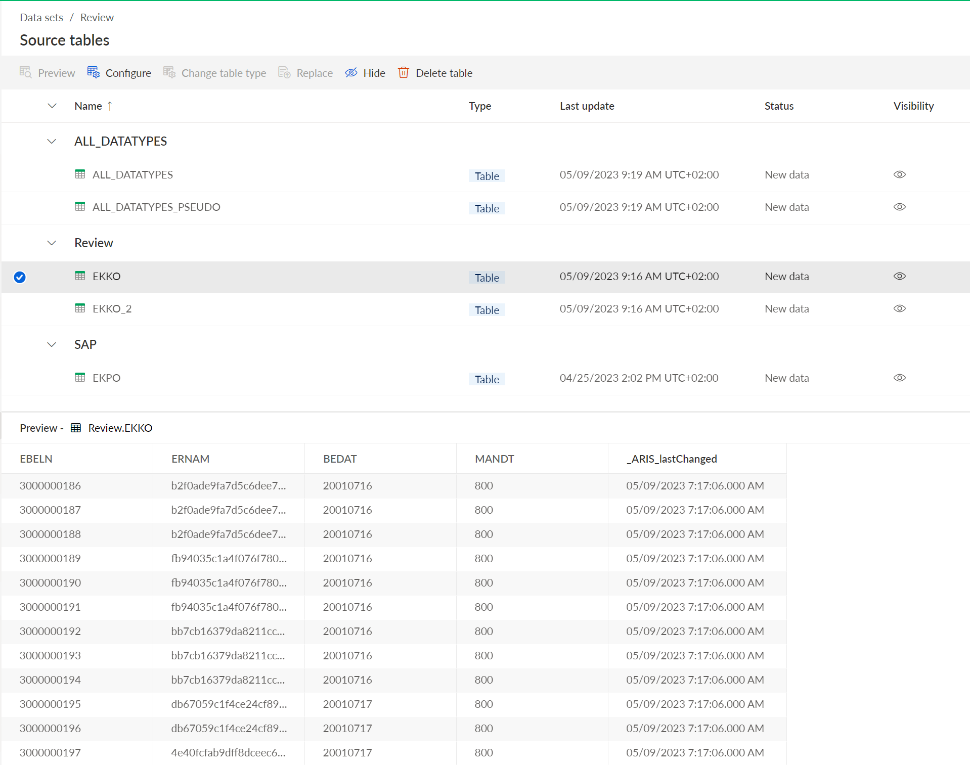Screen dimensions: 970x765
Task: Click the ERNAM preview column header
Action: pos(190,459)
